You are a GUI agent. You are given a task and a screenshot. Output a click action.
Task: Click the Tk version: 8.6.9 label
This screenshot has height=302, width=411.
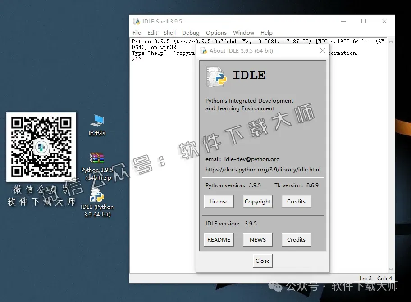click(297, 185)
